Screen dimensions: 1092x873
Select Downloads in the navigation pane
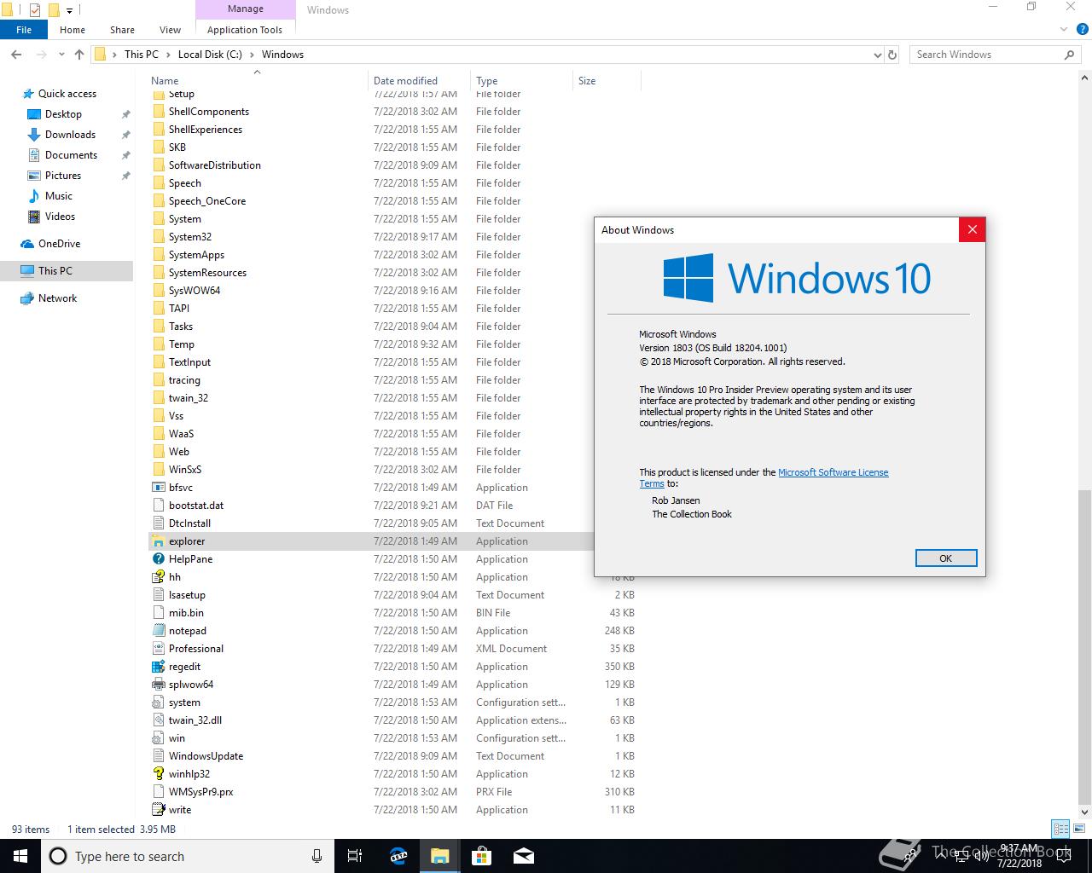coord(70,135)
